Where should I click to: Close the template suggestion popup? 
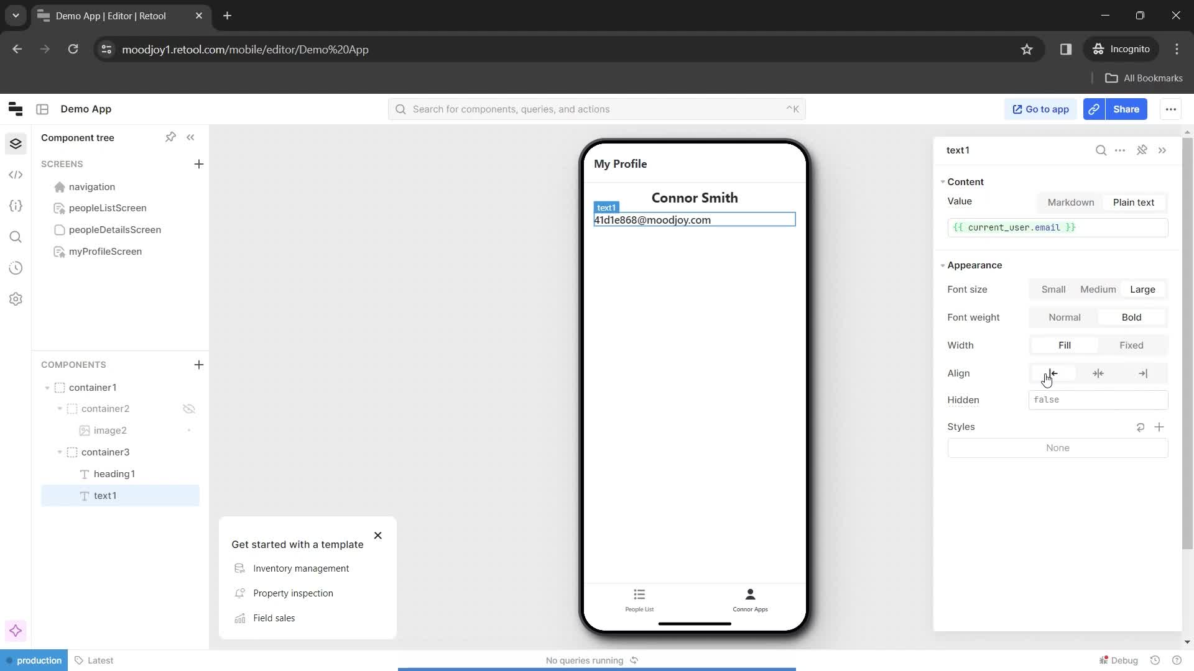click(379, 536)
